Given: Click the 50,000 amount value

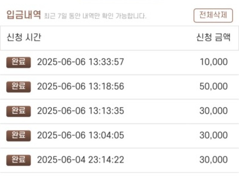Looking at the screenshot, I should (x=214, y=86).
